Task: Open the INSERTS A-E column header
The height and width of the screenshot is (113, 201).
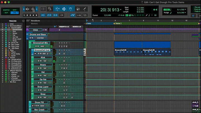Action: point(64,27)
